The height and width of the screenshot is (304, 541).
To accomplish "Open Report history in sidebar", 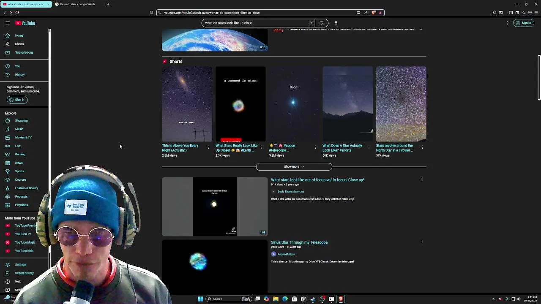I will pos(24,273).
